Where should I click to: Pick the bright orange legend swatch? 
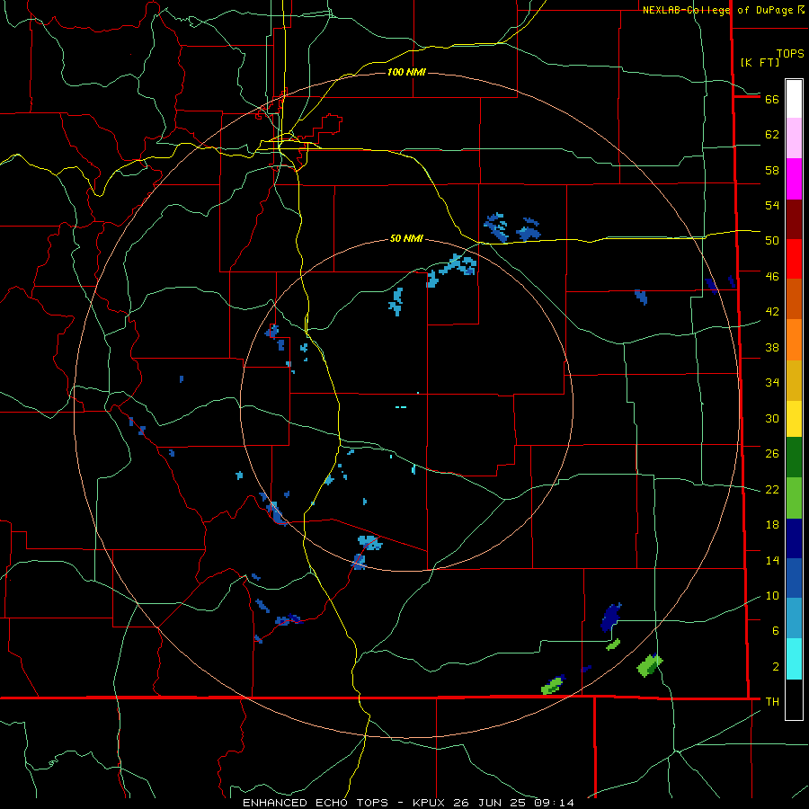pyautogui.click(x=794, y=340)
